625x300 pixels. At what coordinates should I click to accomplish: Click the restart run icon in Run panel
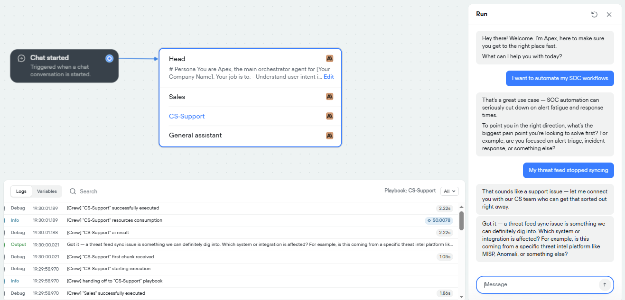coord(594,14)
